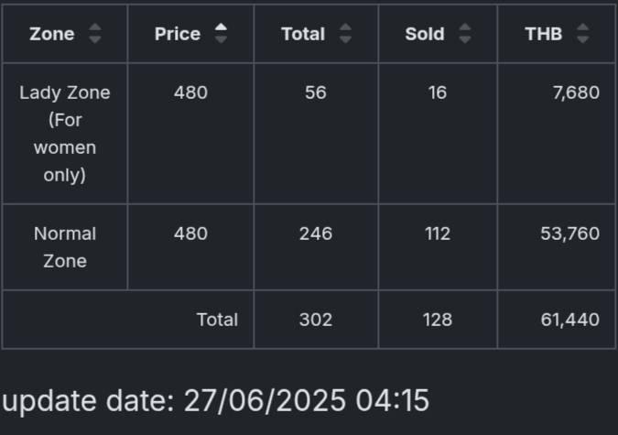Click the Sold header label

425,34
